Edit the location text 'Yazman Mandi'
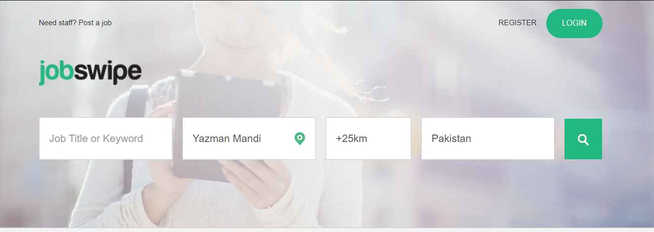 coord(227,139)
